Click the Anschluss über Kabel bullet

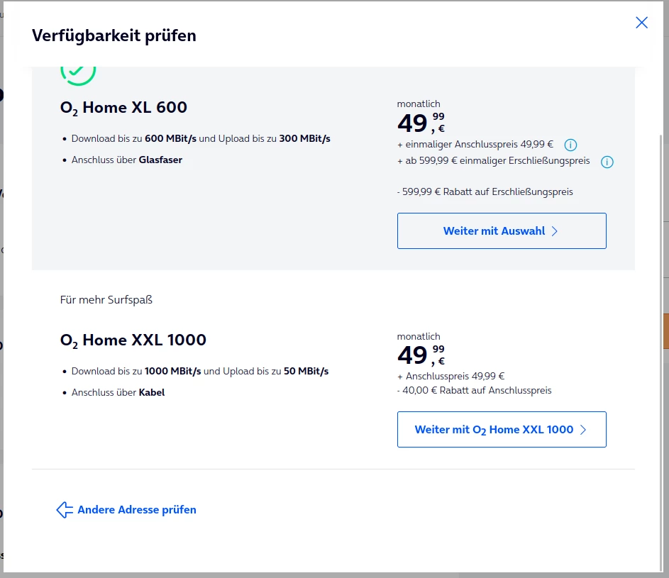click(x=118, y=392)
